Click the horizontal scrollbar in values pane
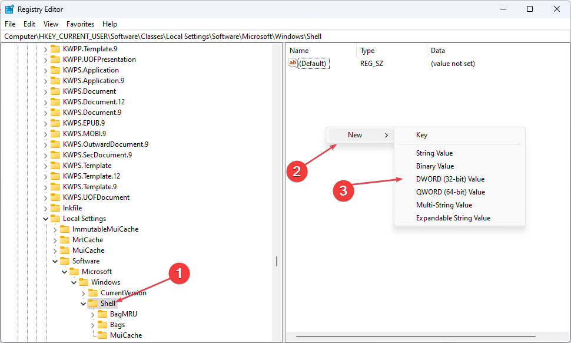 click(x=416, y=337)
